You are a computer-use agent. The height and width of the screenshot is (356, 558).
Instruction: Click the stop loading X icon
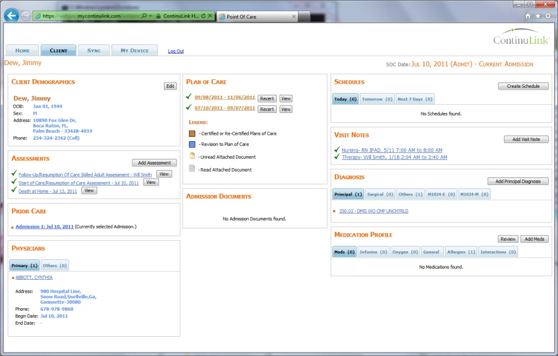tap(210, 16)
